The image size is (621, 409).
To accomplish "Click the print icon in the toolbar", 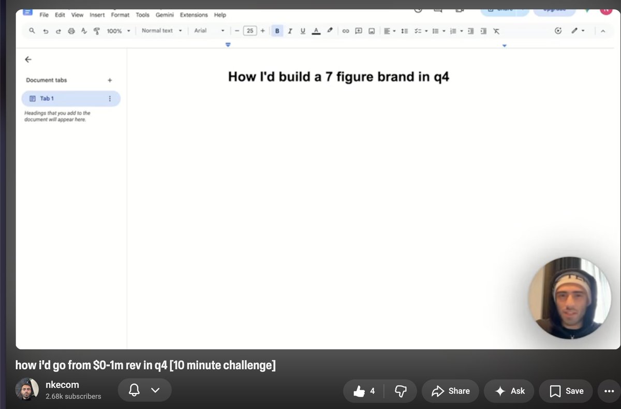I will click(71, 31).
